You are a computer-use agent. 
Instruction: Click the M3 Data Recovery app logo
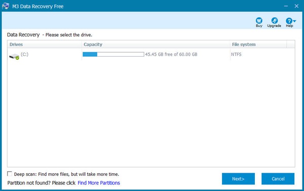(x=6, y=6)
